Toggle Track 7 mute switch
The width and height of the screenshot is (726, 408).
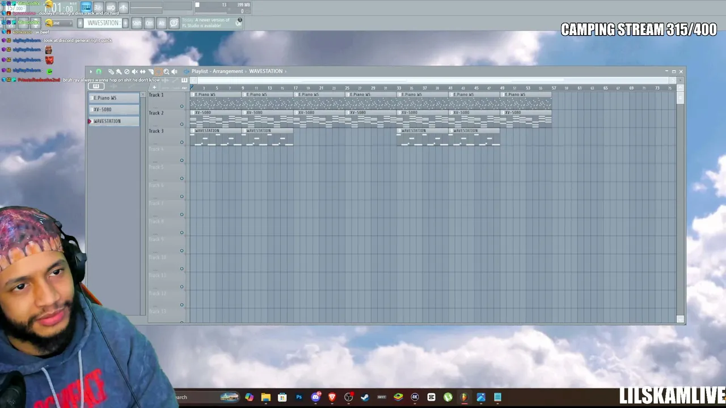tap(182, 215)
